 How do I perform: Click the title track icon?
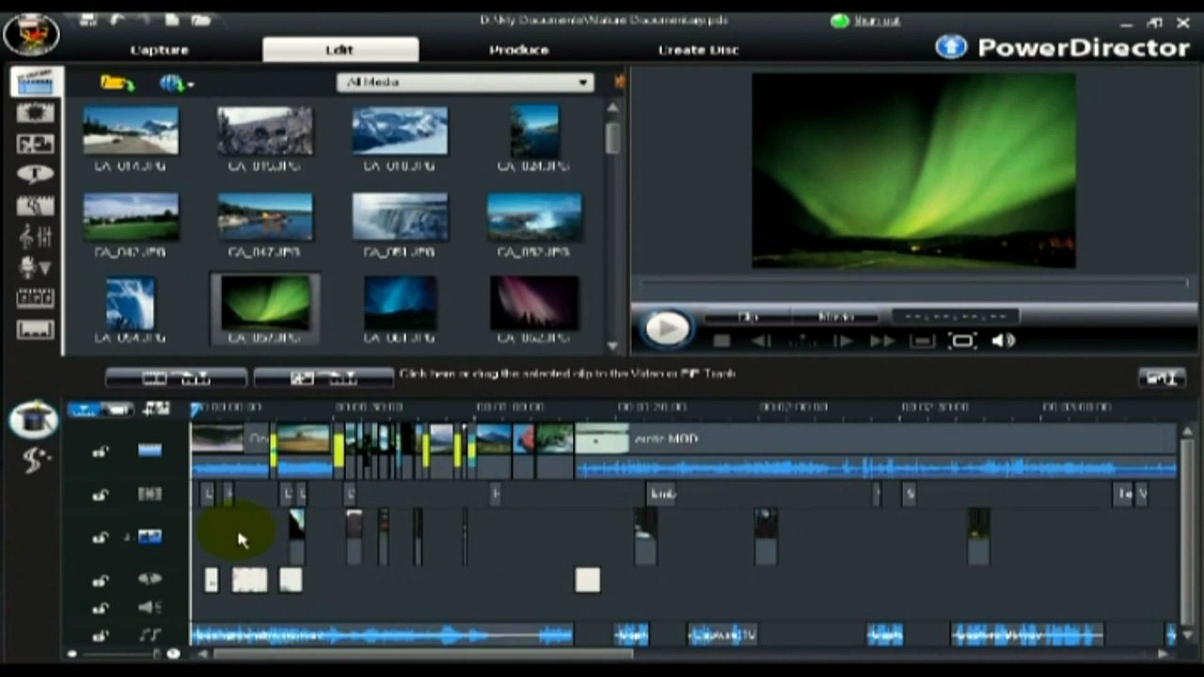150,579
